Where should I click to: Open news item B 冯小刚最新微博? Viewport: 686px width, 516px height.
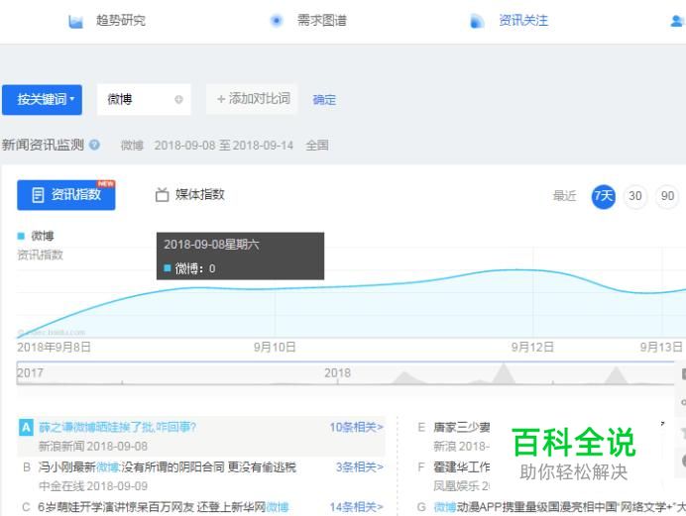click(168, 467)
